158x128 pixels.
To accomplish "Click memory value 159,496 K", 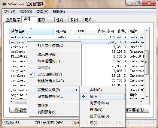I will 118,37.
